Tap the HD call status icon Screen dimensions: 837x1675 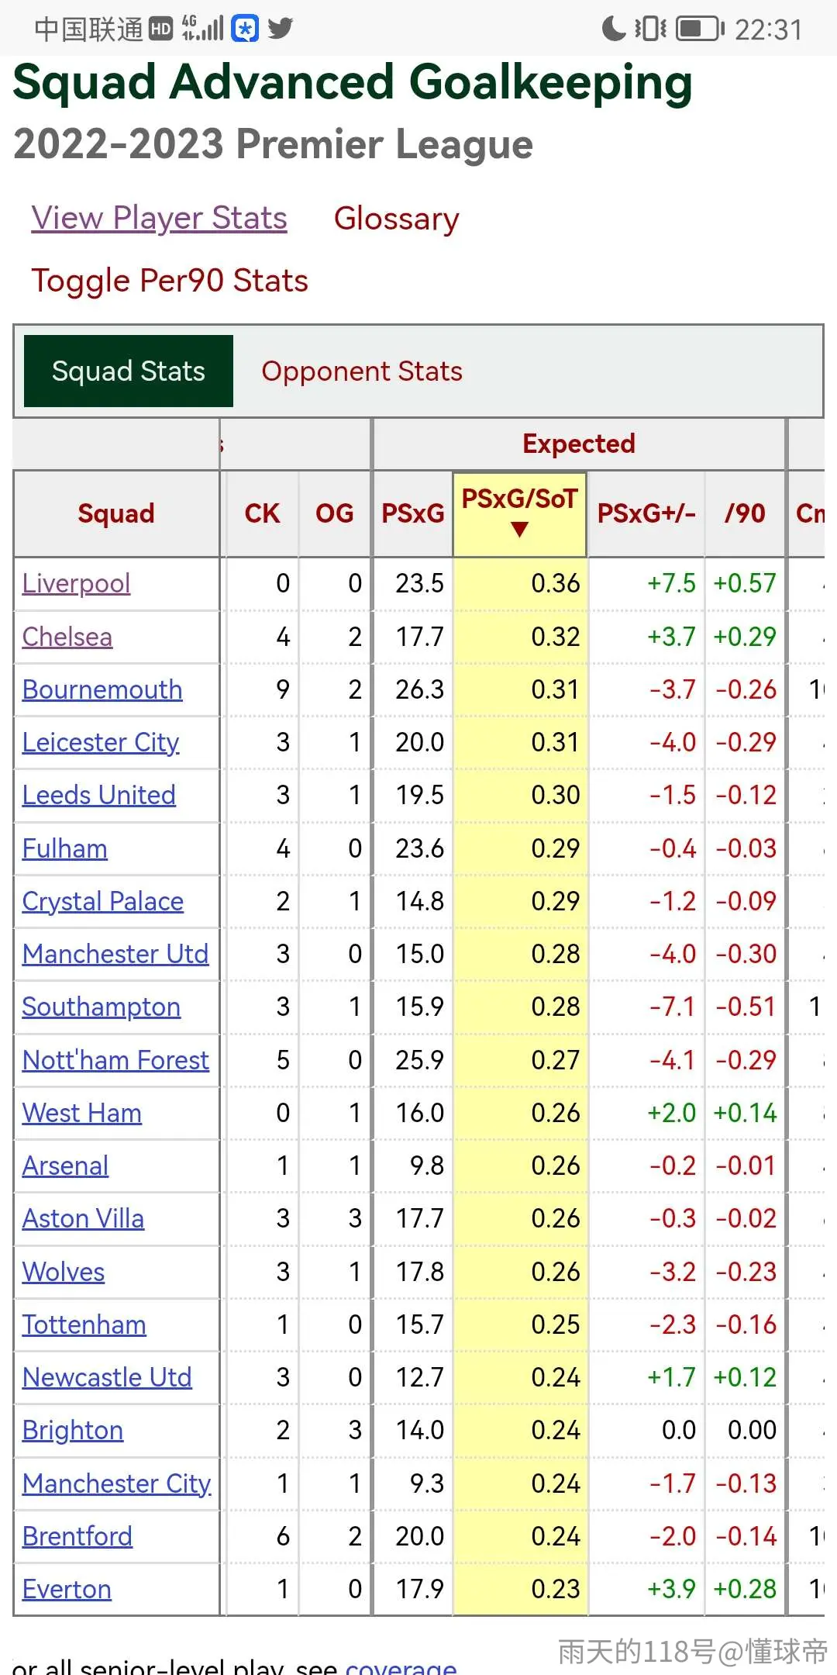point(160,29)
